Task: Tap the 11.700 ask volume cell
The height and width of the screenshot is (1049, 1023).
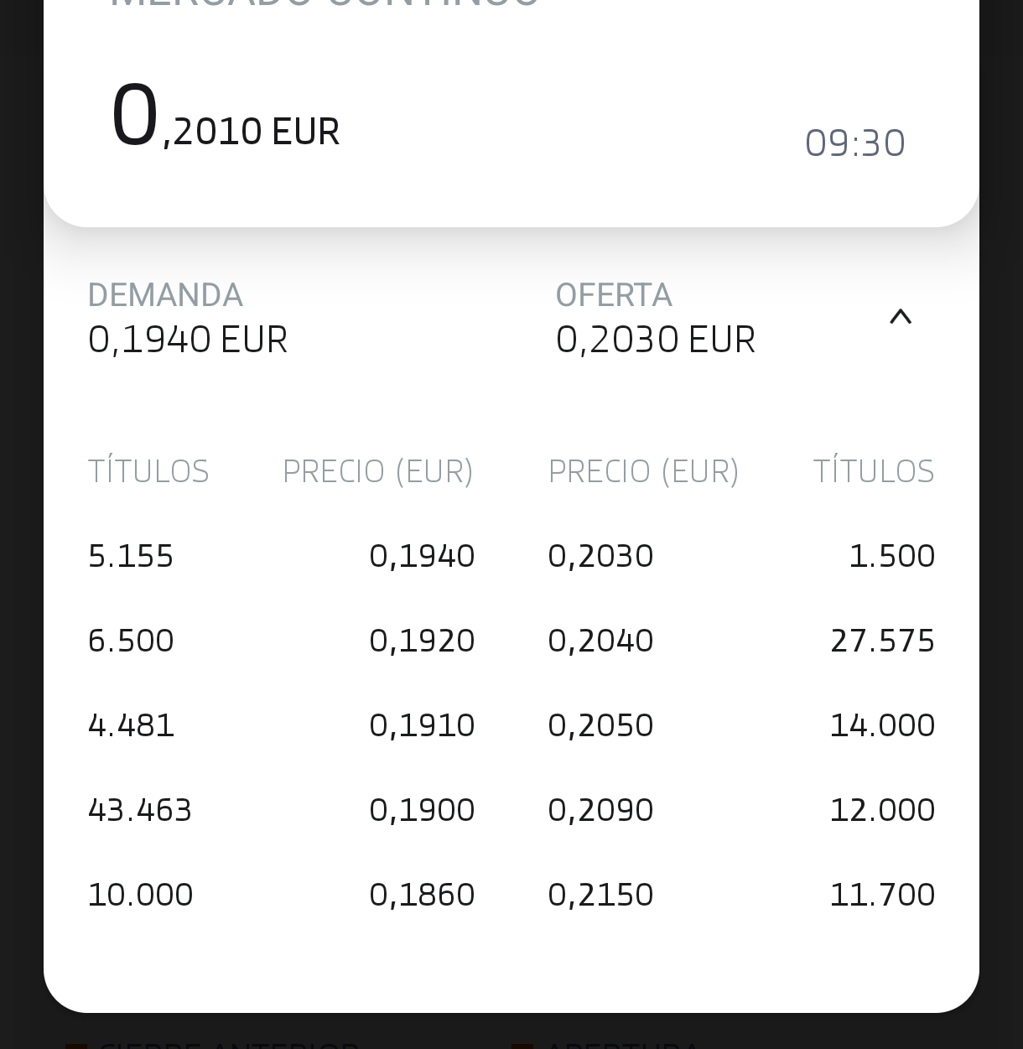Action: (882, 895)
